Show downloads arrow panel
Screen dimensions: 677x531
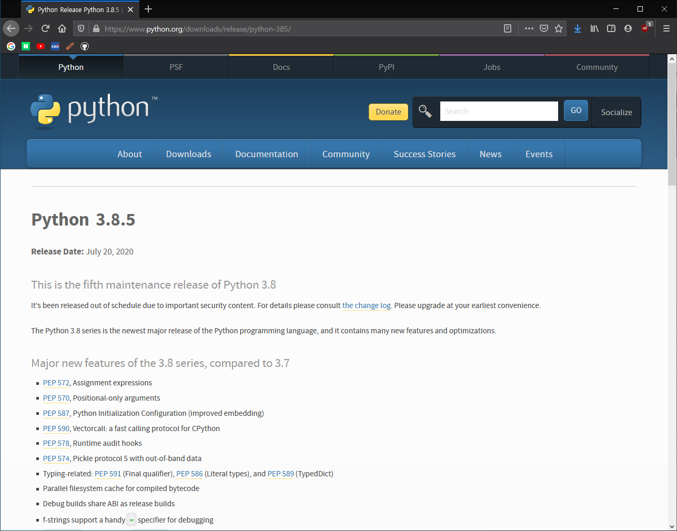(578, 28)
